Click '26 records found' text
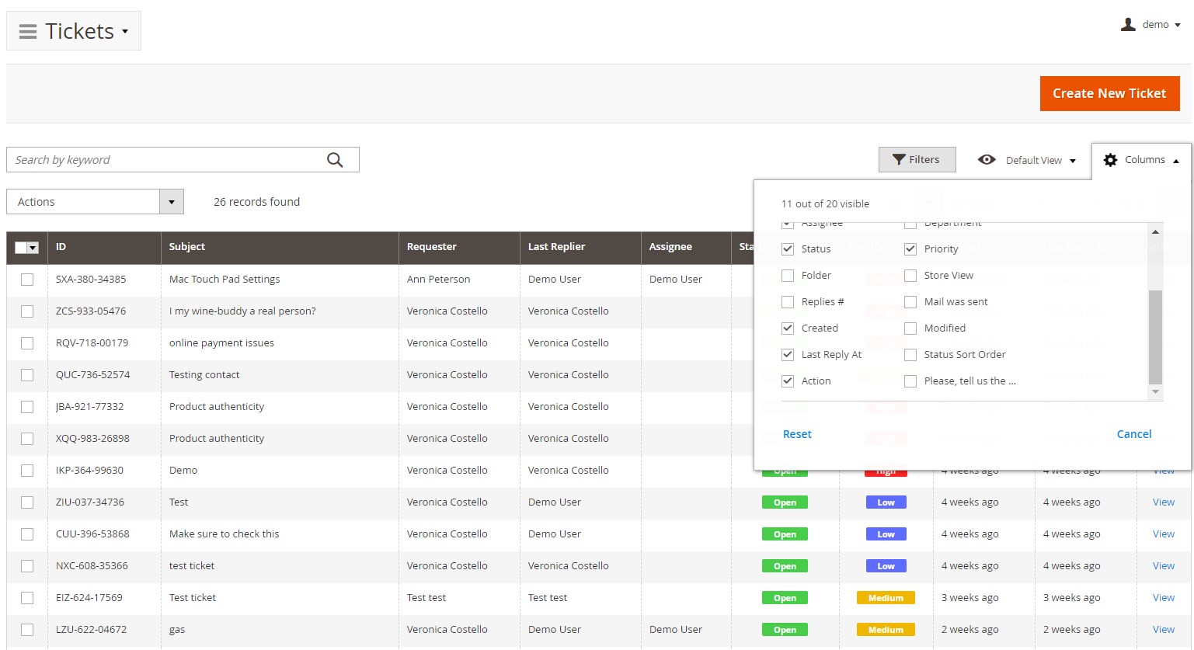 pos(256,202)
